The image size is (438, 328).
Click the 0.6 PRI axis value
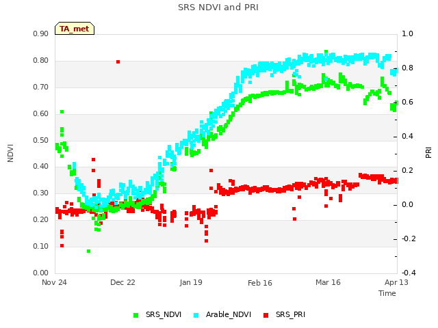(x=407, y=102)
